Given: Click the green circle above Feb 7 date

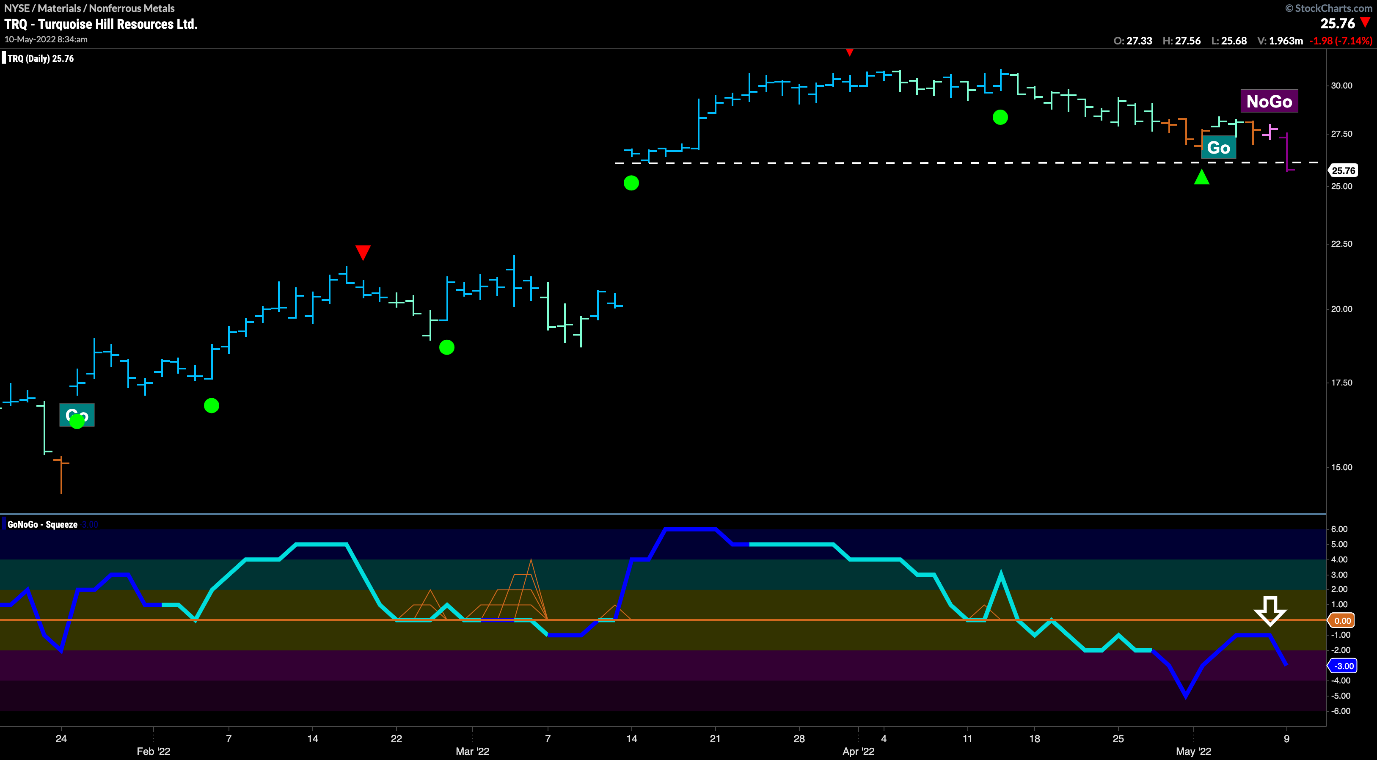Looking at the screenshot, I should (x=211, y=406).
